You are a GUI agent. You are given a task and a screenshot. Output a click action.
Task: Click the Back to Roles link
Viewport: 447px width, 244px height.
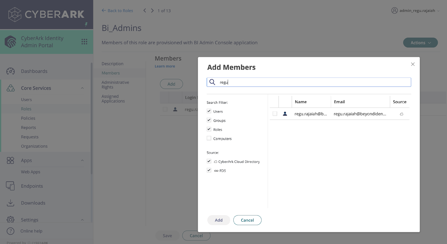point(117,11)
